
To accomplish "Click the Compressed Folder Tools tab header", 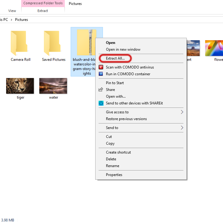I will pyautogui.click(x=43, y=3).
